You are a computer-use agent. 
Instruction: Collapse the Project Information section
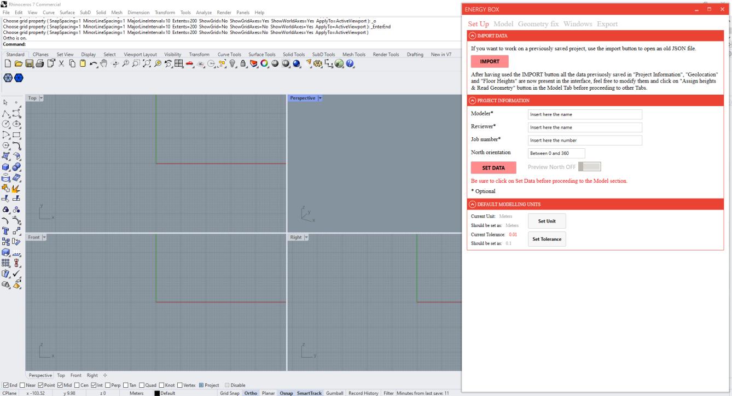pos(472,101)
